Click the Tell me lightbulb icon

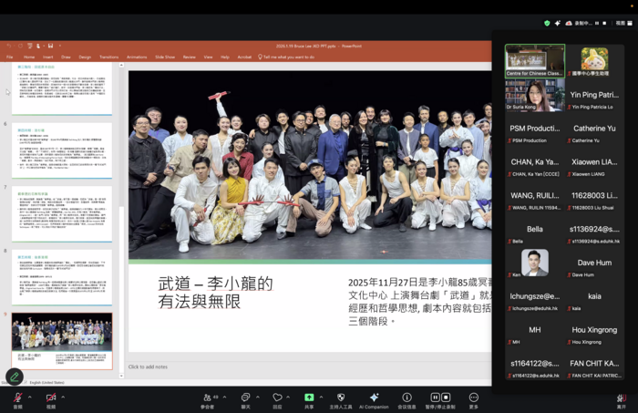(x=260, y=57)
